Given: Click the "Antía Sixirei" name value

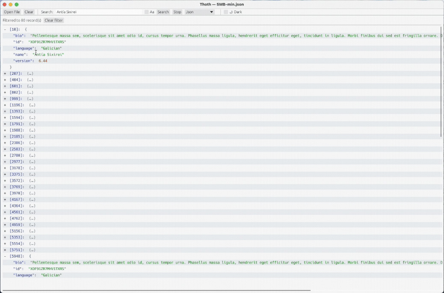Looking at the screenshot, I should click(x=48, y=55).
